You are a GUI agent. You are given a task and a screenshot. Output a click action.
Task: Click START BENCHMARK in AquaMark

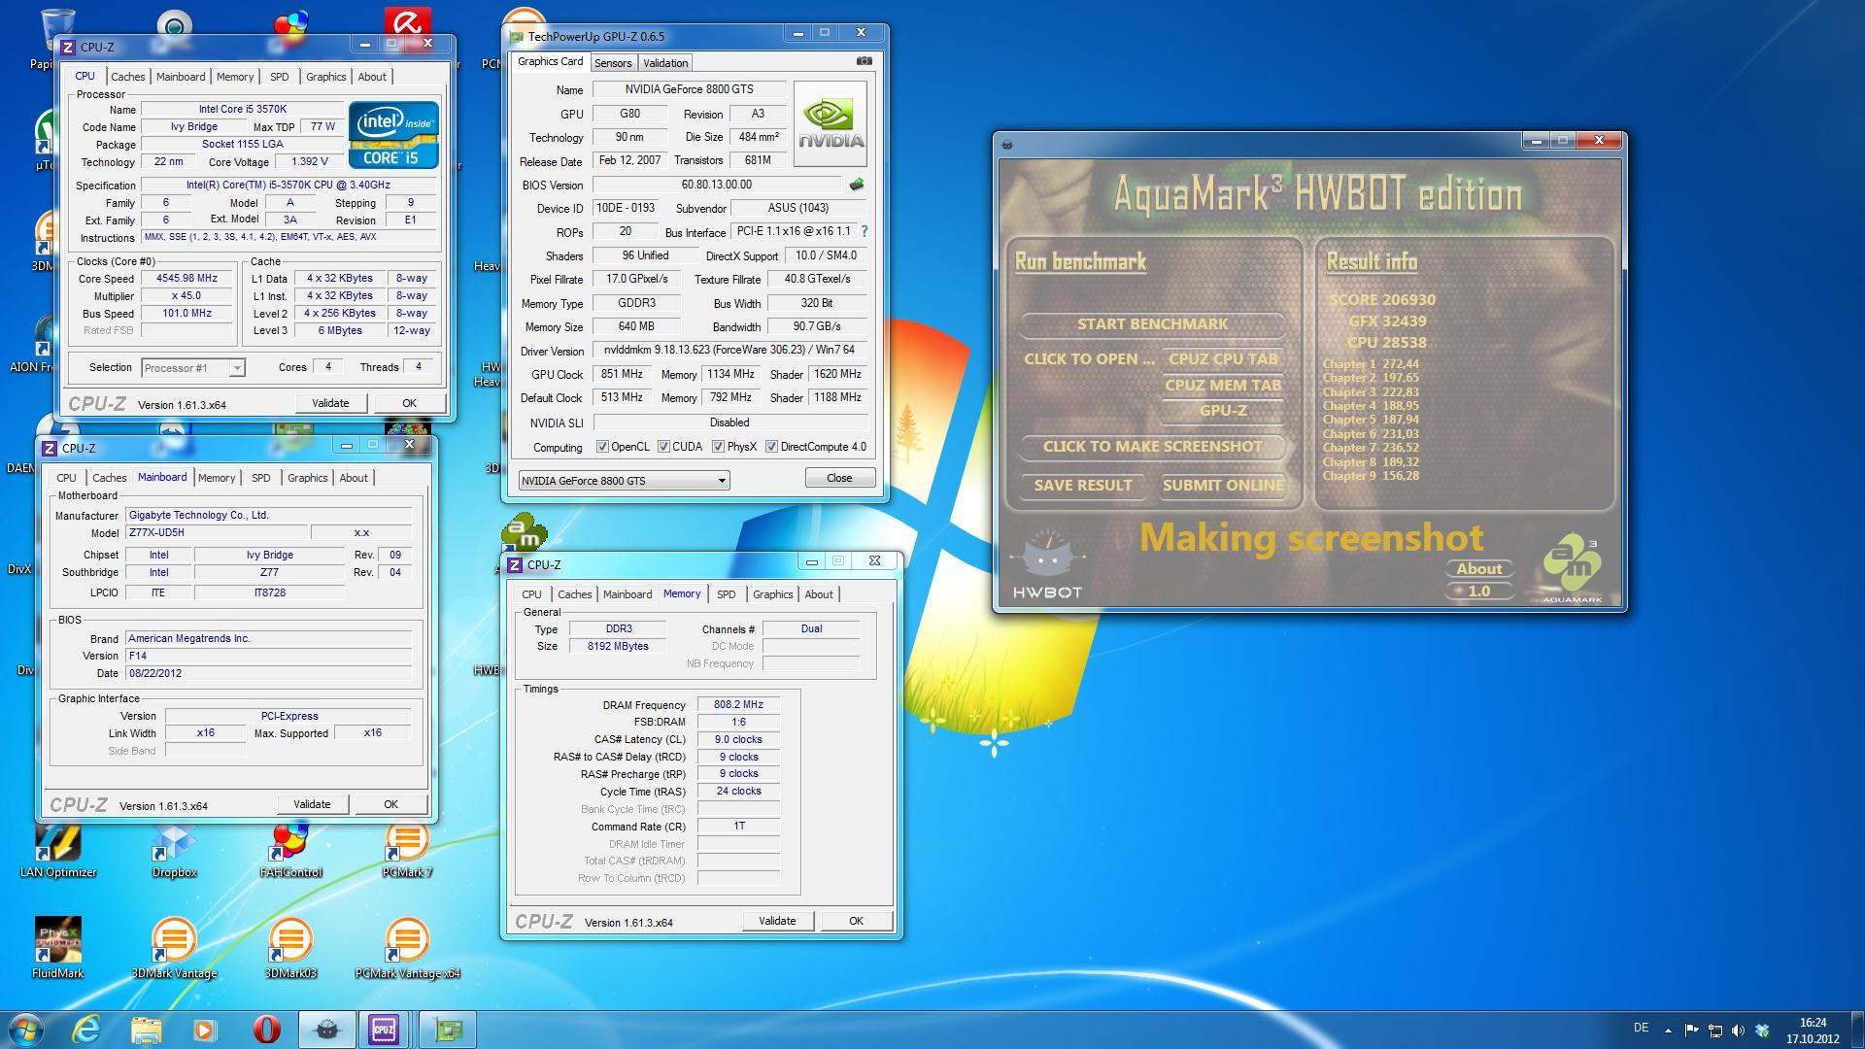coord(1152,324)
